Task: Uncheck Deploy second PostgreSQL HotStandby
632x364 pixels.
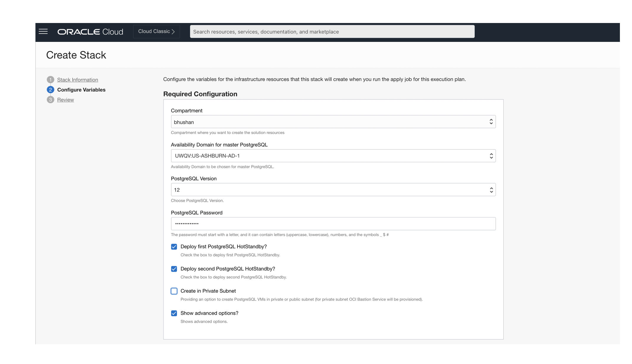Action: 174,269
